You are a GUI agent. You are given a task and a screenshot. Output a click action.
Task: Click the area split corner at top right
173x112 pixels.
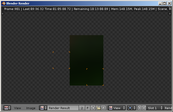tap(170, 8)
